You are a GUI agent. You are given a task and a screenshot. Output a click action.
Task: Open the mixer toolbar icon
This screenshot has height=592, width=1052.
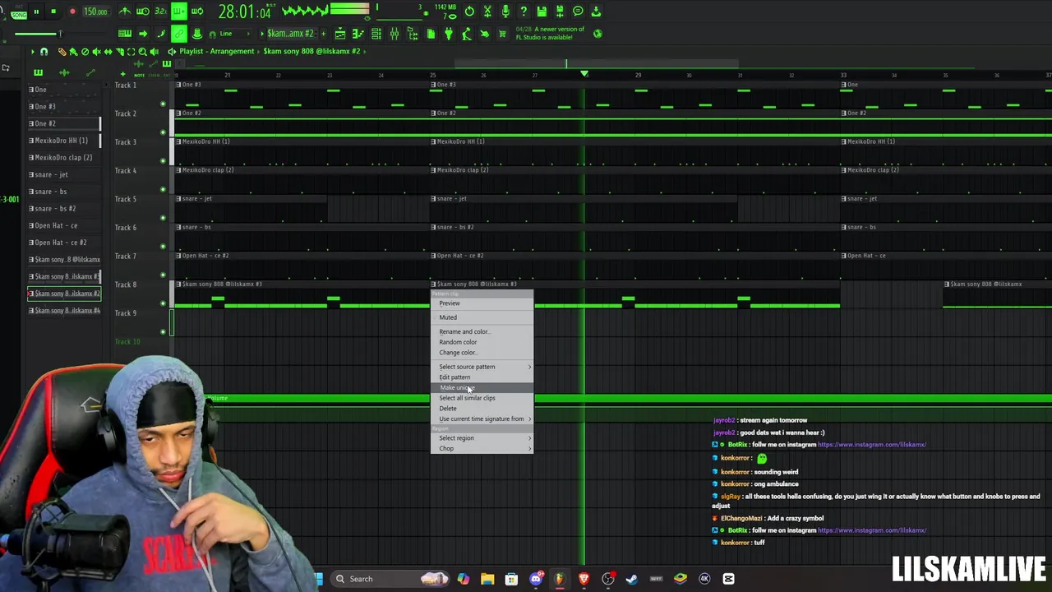394,34
